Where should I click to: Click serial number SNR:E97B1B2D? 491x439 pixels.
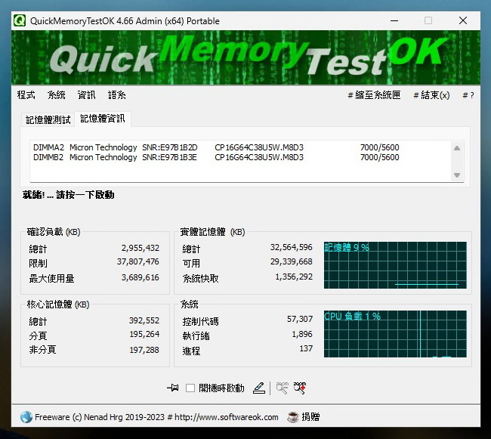coord(170,147)
